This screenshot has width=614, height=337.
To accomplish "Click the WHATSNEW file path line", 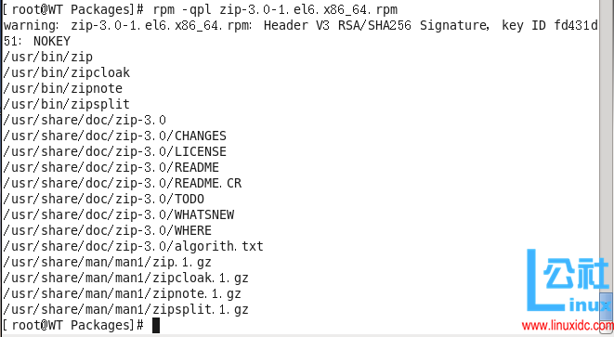I will [119, 214].
